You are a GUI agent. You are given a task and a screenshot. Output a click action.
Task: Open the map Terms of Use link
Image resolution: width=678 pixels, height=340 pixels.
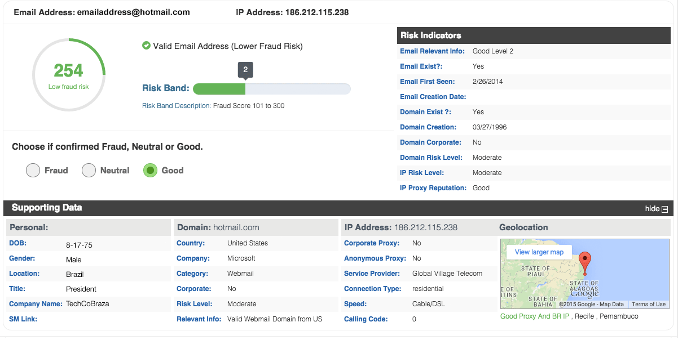(x=648, y=305)
